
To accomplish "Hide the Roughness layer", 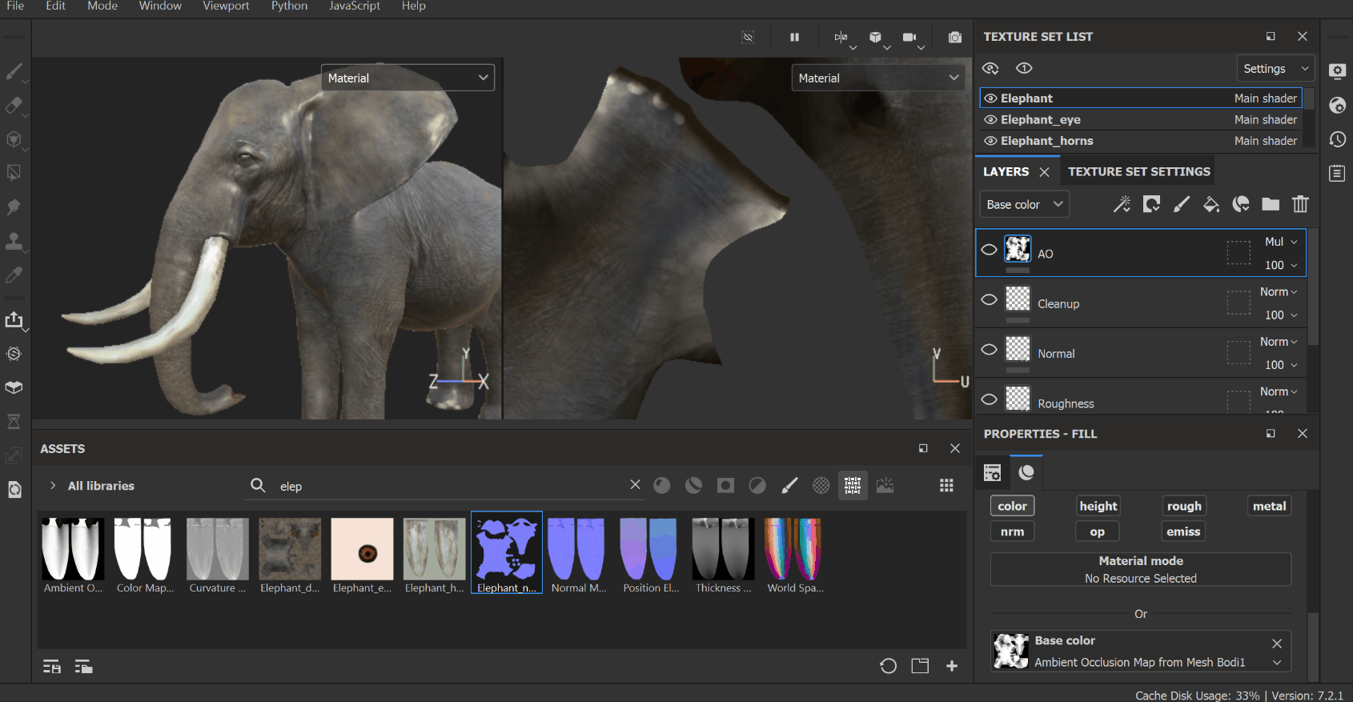I will (x=989, y=399).
